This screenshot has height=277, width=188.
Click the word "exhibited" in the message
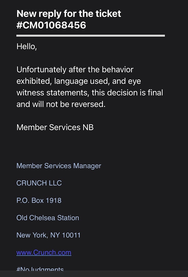pos(34,81)
